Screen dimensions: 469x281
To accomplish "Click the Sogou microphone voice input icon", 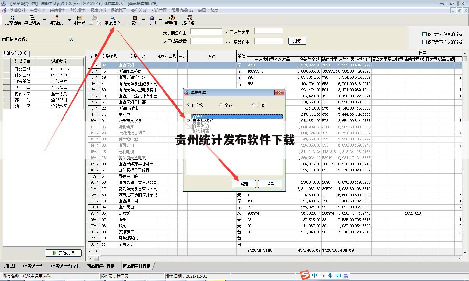I will 330,275.
